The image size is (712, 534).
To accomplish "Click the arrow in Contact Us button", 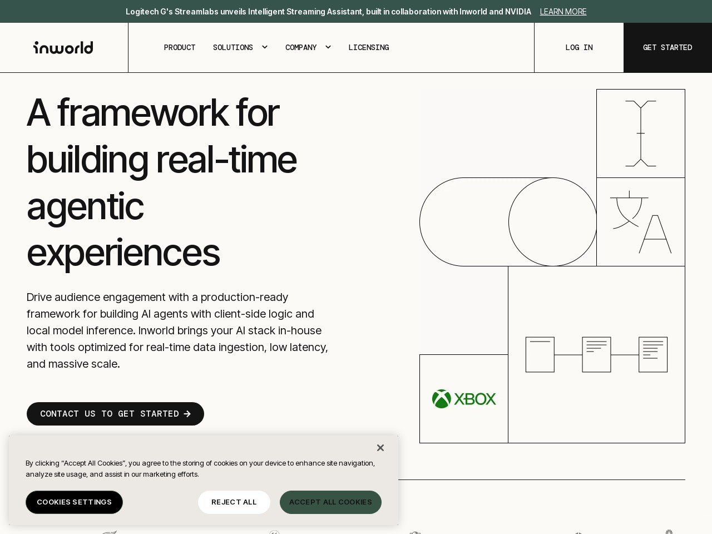I will tap(187, 414).
